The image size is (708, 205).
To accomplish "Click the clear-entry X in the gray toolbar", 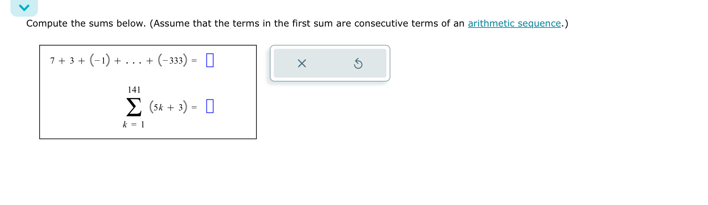I will pyautogui.click(x=301, y=64).
